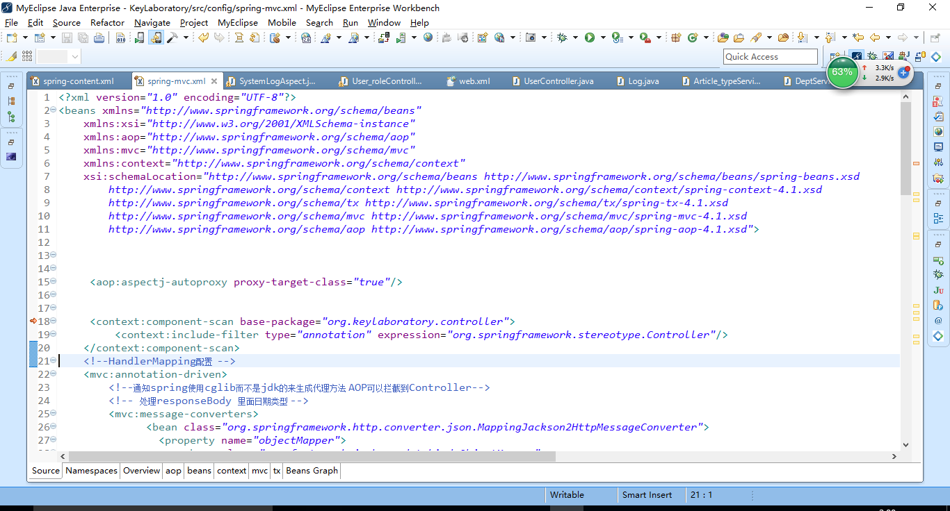
Task: Click the Previous Annotation arrow icon
Action: (x=830, y=37)
